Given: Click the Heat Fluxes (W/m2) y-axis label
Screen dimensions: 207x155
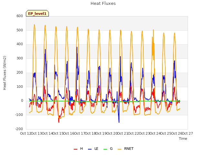Looking at the screenshot, I should (x=5, y=73).
